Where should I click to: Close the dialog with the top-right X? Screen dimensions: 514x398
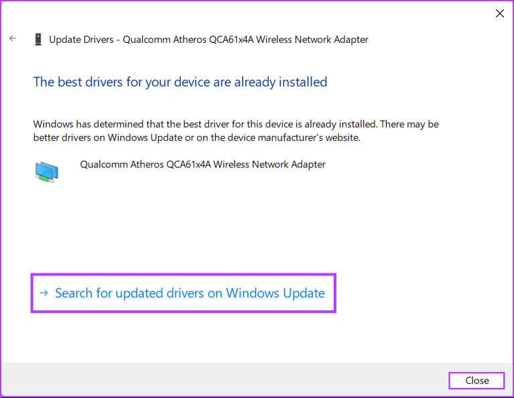(x=499, y=13)
